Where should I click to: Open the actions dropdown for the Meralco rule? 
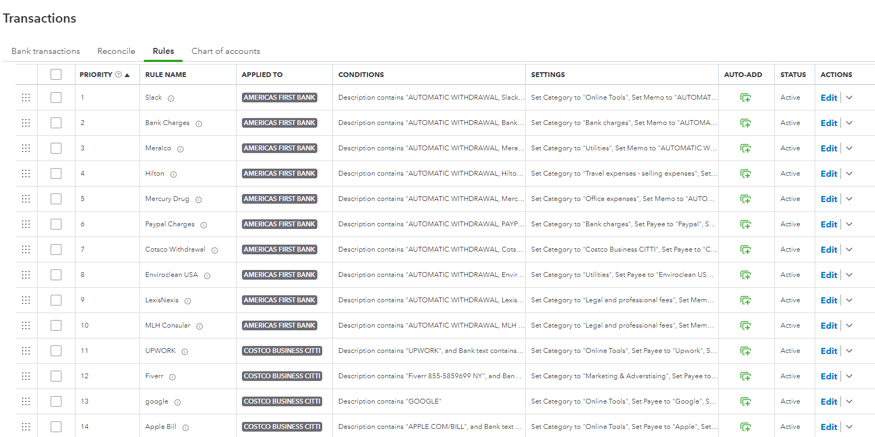point(849,148)
